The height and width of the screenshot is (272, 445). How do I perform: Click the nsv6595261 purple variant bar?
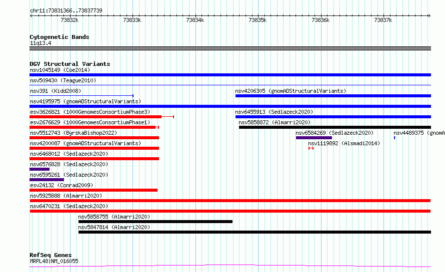point(47,180)
